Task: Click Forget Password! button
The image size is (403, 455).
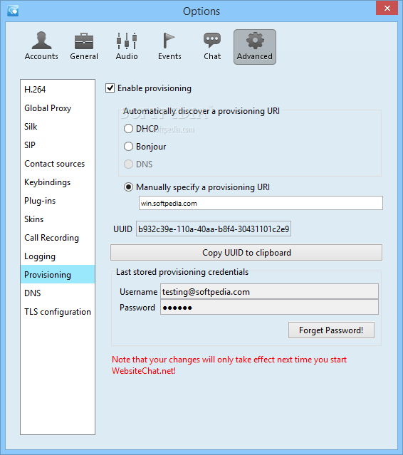Action: 331,330
